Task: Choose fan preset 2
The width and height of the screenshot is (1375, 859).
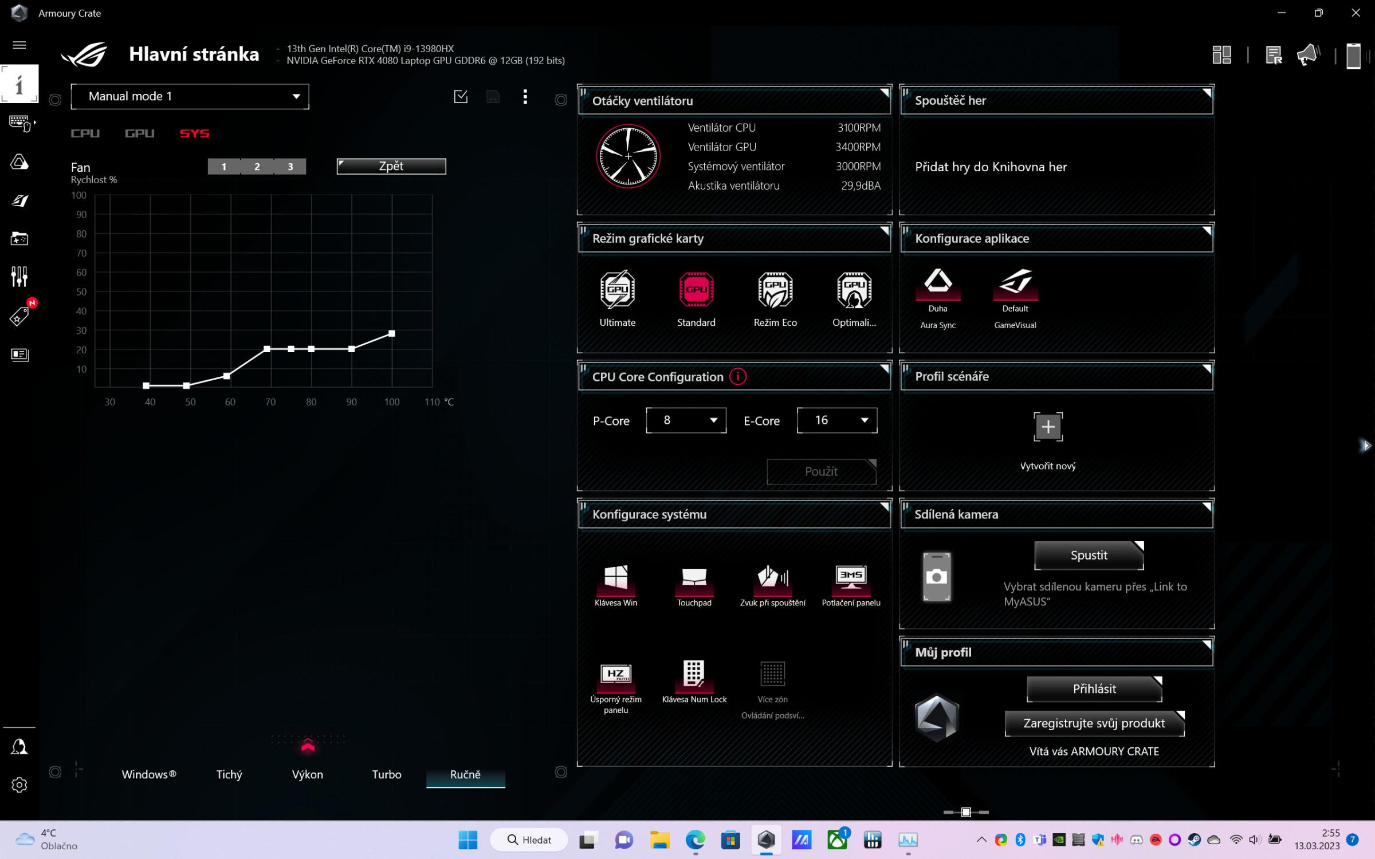Action: coord(257,167)
